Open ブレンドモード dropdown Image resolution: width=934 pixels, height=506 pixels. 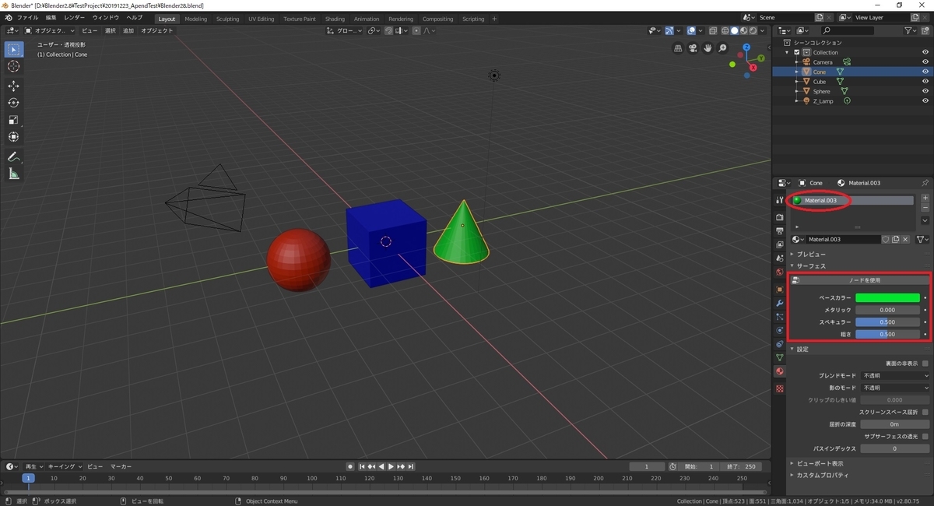[895, 375]
